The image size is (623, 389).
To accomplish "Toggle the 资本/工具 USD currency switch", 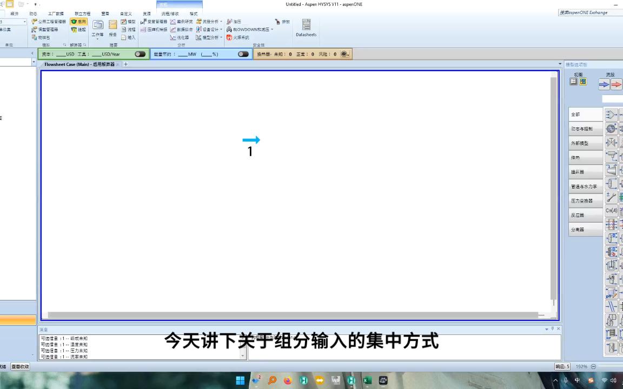I will point(140,54).
